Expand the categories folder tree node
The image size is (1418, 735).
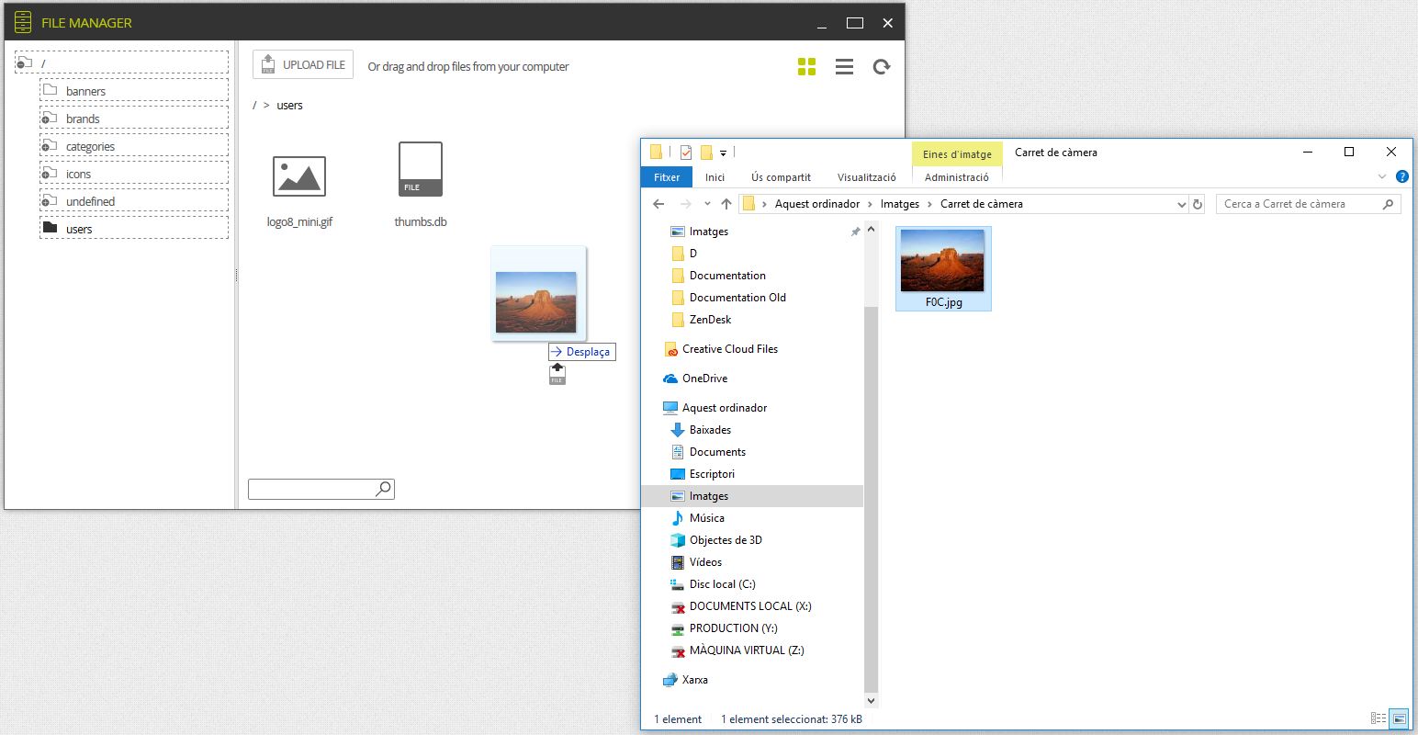point(45,147)
